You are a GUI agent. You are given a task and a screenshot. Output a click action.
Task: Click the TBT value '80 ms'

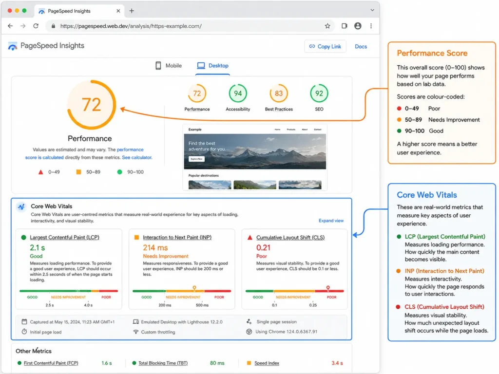point(217,363)
